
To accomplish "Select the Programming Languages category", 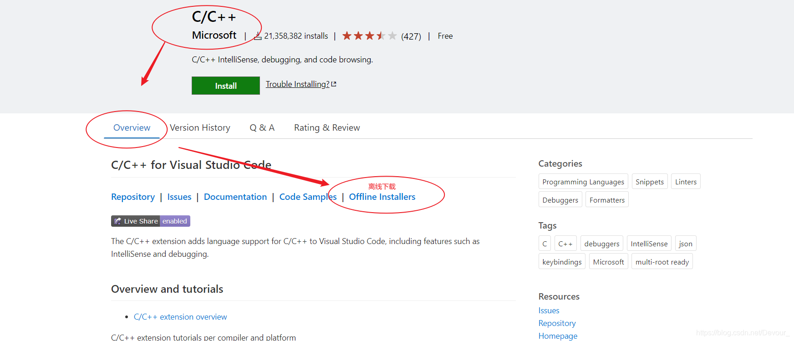I will [x=583, y=182].
